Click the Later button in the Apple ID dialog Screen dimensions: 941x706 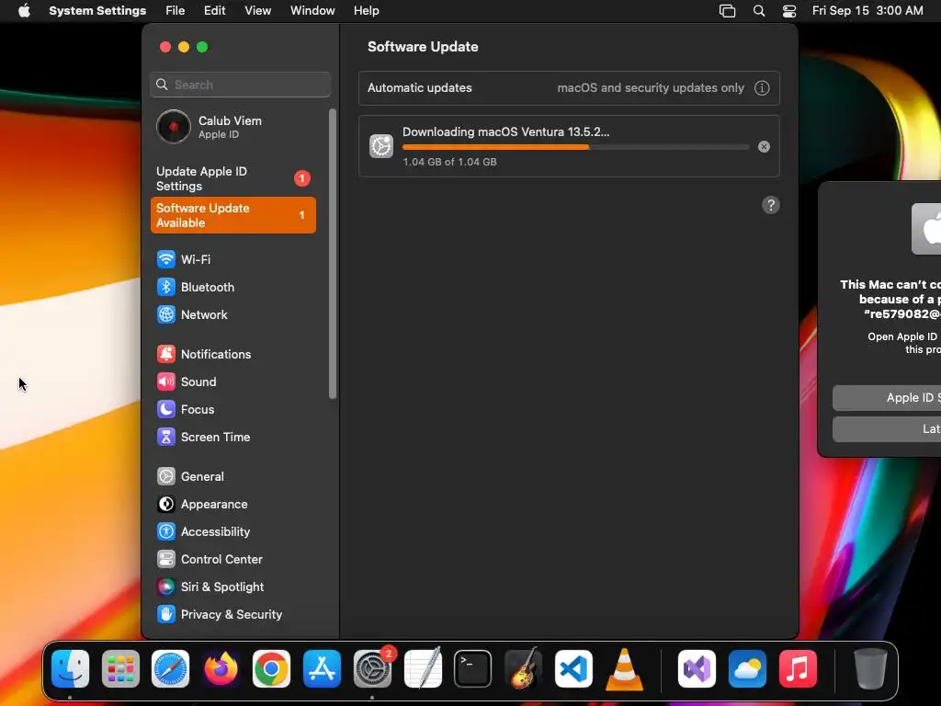pos(887,429)
